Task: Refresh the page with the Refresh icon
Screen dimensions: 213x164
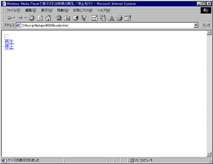Action: [x=40, y=18]
